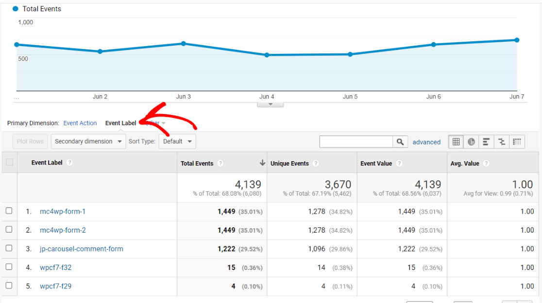Click into the table search input field
The image size is (542, 303).
pyautogui.click(x=356, y=142)
